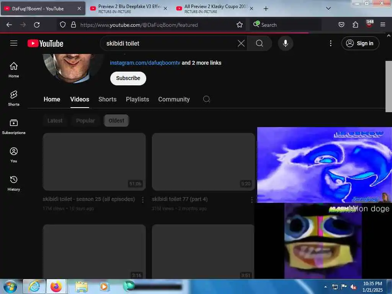
Task: Open the Windows Start menu
Action: pos(10,286)
